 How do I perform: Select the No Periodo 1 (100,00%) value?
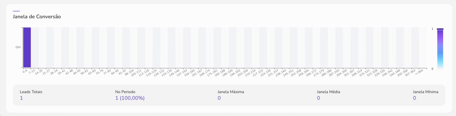130,98
